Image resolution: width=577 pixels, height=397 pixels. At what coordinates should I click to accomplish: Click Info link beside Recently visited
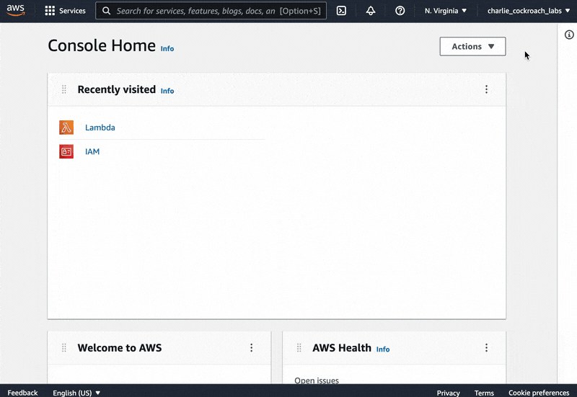pyautogui.click(x=167, y=91)
